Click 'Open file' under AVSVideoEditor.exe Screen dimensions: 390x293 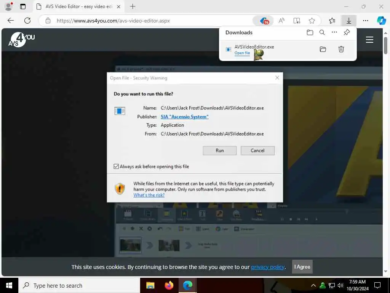click(x=242, y=53)
